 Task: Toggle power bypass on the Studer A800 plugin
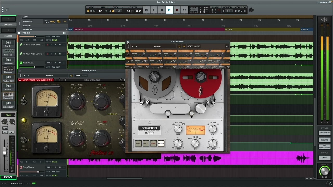179,46
